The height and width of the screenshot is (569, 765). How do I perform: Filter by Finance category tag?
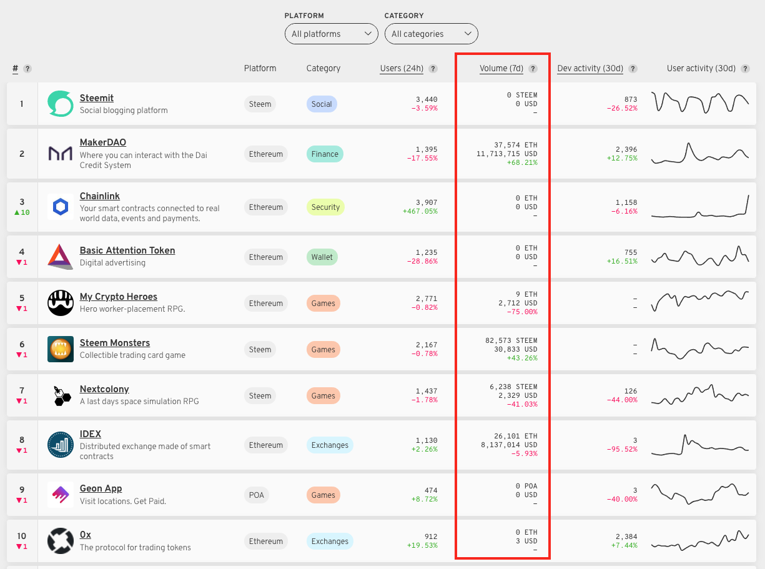(325, 154)
